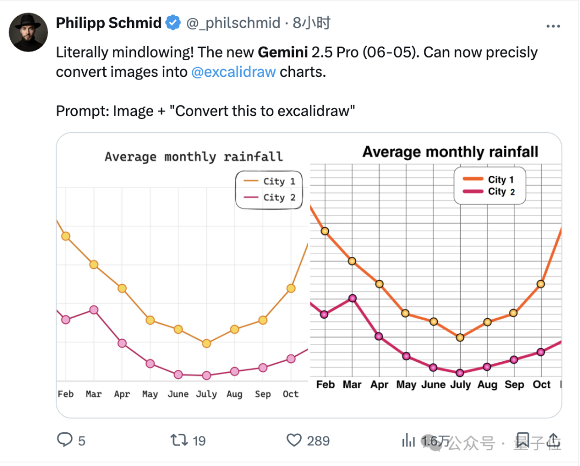Open the tweet's 8小时 timestamp link

coord(311,23)
